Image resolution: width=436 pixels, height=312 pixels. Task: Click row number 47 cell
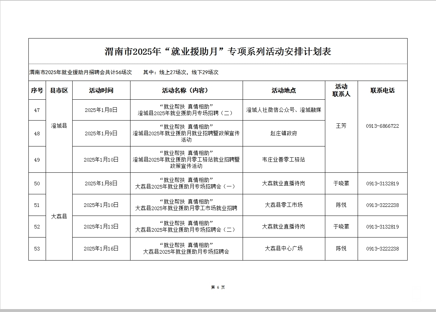point(37,110)
